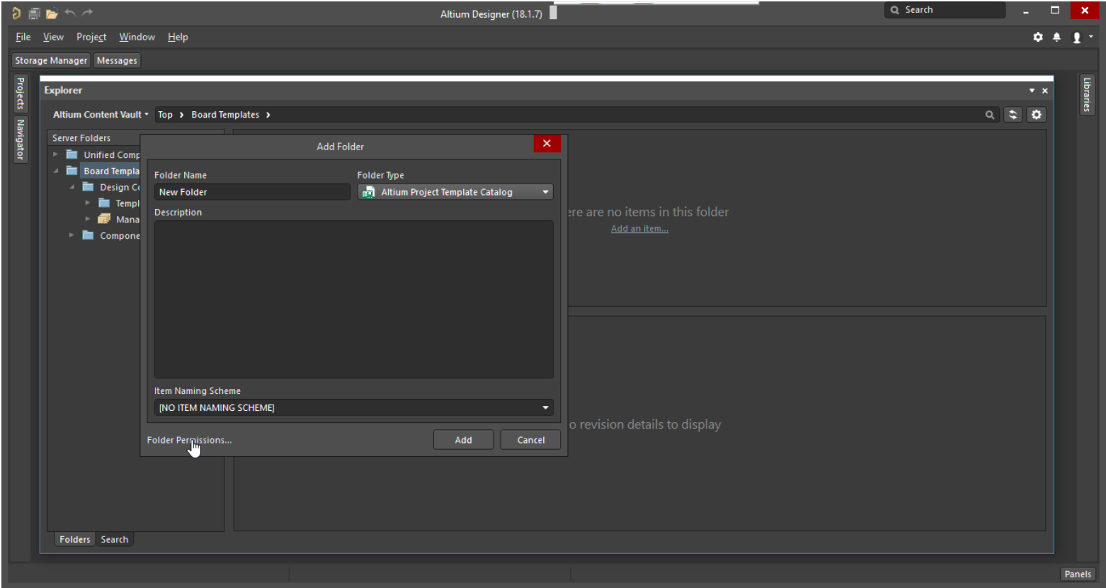
Task: Click the Design Content folder icon
Action: click(x=88, y=187)
